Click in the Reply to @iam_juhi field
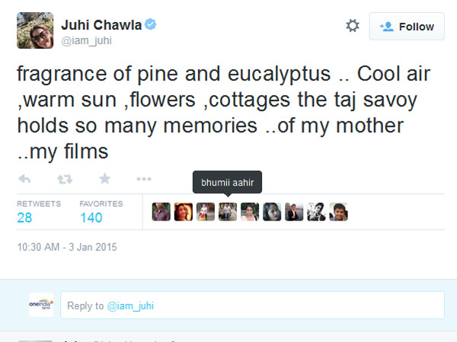The width and height of the screenshot is (457, 342). pyautogui.click(x=252, y=306)
